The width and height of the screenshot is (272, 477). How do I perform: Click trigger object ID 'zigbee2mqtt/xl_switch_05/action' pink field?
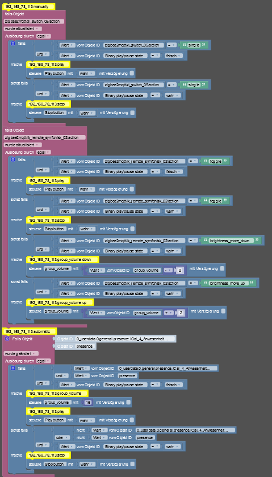pos(34,22)
